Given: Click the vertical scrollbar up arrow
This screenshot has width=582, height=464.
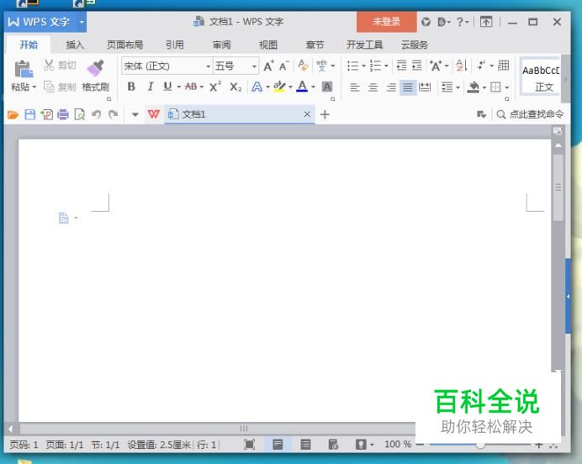Looking at the screenshot, I should pos(558,145).
